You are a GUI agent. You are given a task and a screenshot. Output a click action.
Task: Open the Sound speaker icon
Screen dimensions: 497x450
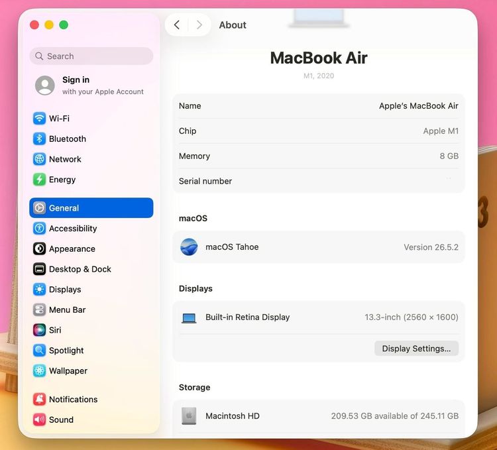pos(39,420)
